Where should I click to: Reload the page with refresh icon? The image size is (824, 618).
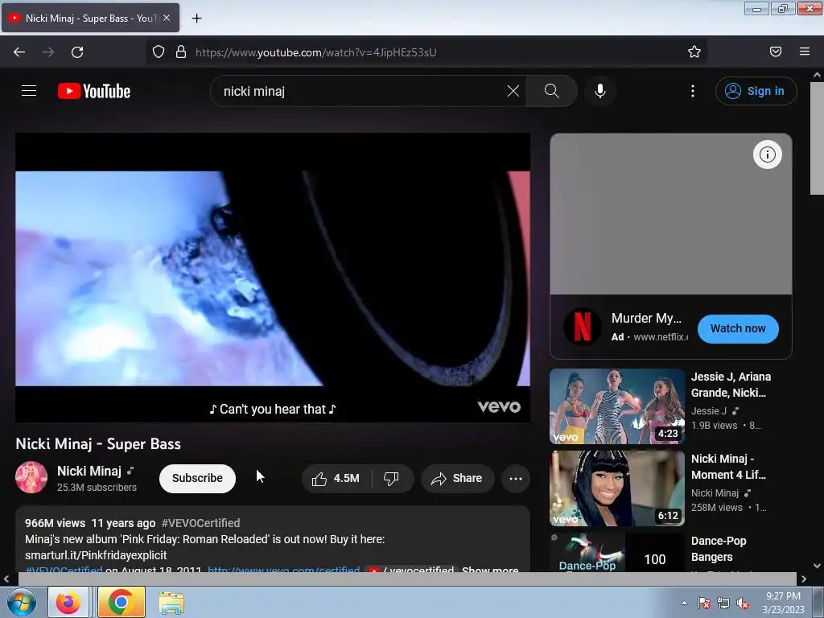(x=77, y=52)
